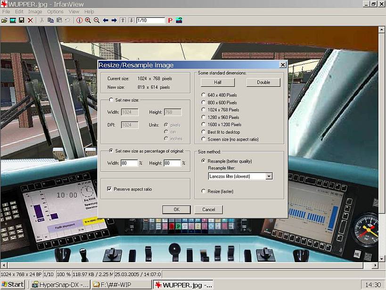Open the Help menu
386x290 pixels.
click(89, 12)
